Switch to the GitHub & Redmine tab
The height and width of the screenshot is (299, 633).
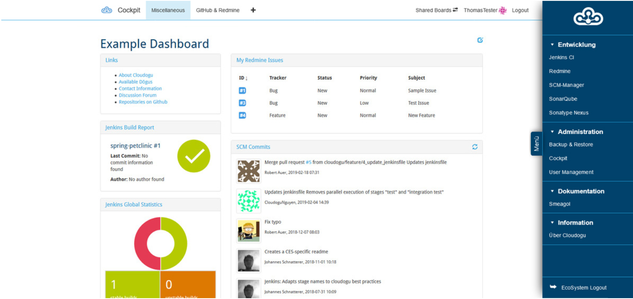[218, 10]
